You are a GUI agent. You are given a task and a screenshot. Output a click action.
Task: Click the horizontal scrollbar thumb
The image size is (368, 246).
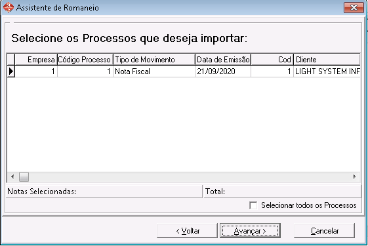point(24,176)
